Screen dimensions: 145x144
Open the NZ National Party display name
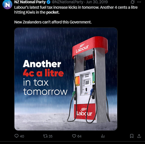(30, 2)
